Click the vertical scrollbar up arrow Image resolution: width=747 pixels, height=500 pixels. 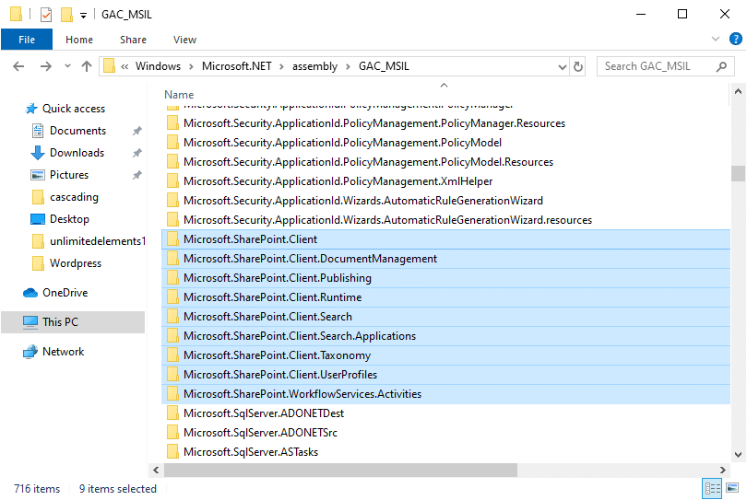738,92
